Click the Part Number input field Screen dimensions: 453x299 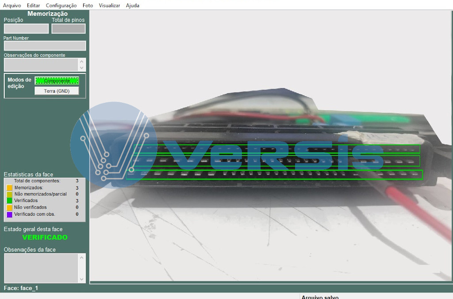(x=45, y=45)
